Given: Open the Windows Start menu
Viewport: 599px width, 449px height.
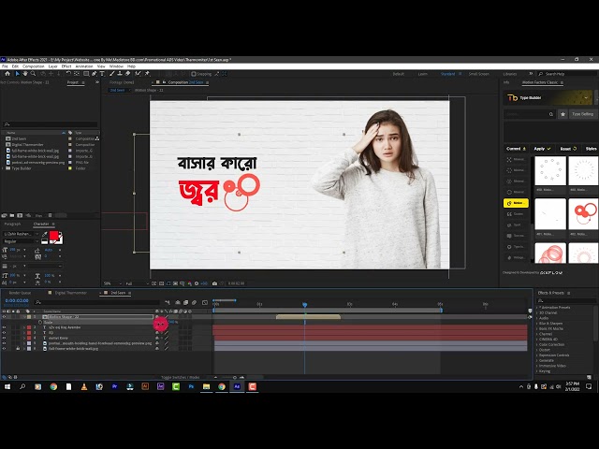Looking at the screenshot, I should [x=7, y=386].
